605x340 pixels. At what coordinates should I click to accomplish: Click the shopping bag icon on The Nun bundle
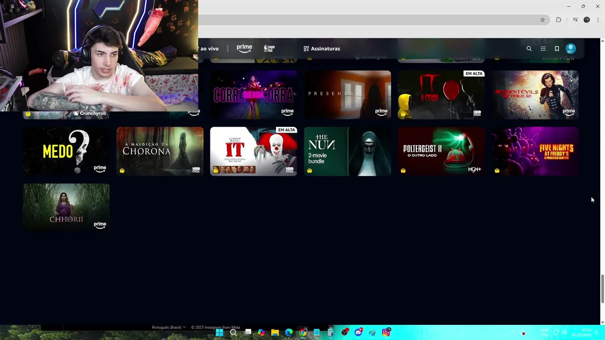[x=310, y=170]
